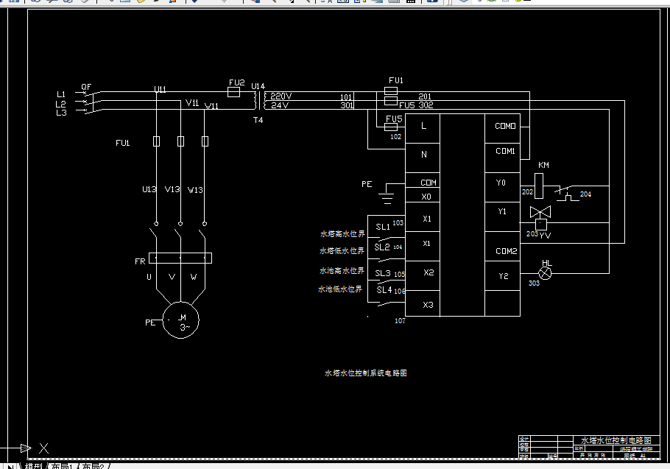The image size is (670, 469).
Task: Select the V11 wire label
Action: (192, 102)
